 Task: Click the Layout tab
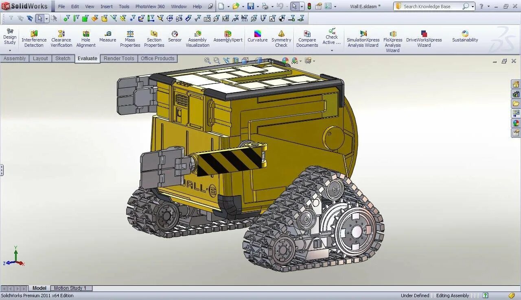pyautogui.click(x=40, y=59)
